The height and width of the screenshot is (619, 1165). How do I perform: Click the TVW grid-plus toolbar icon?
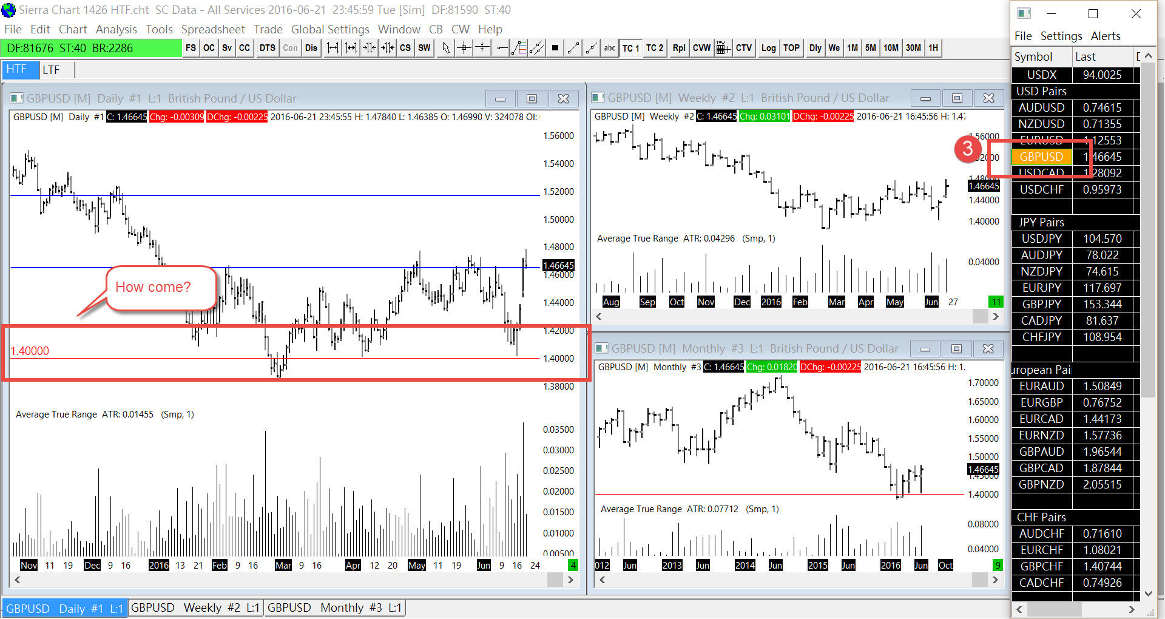click(x=723, y=48)
